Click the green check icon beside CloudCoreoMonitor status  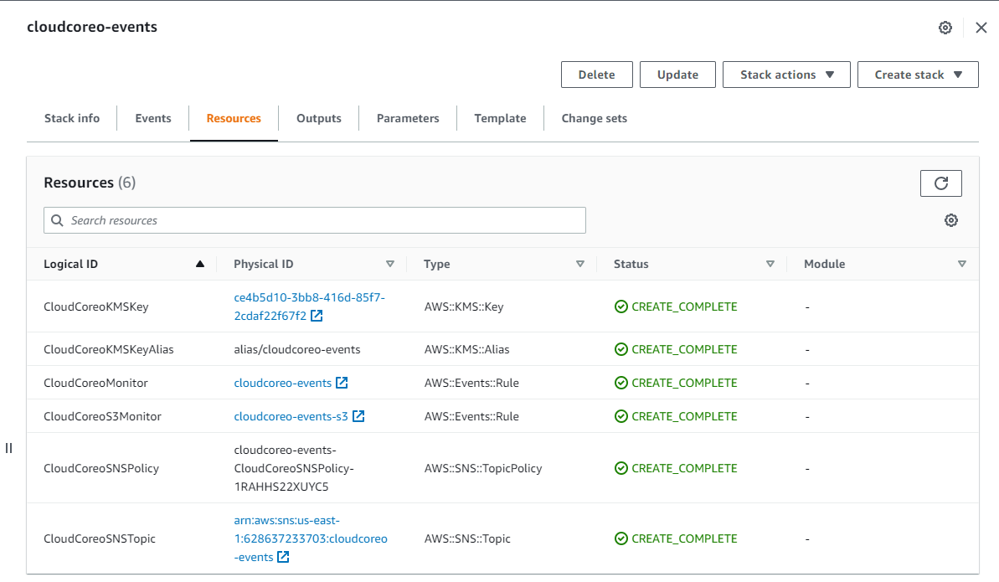621,383
